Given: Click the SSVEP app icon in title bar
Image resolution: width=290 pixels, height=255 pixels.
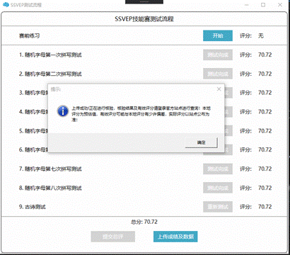Looking at the screenshot, I should 6,4.
